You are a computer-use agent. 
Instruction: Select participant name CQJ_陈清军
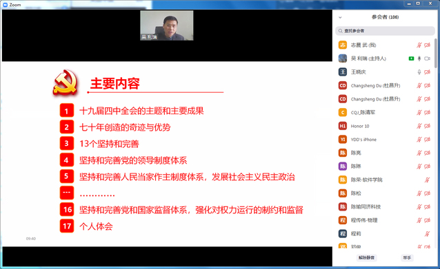click(x=363, y=113)
